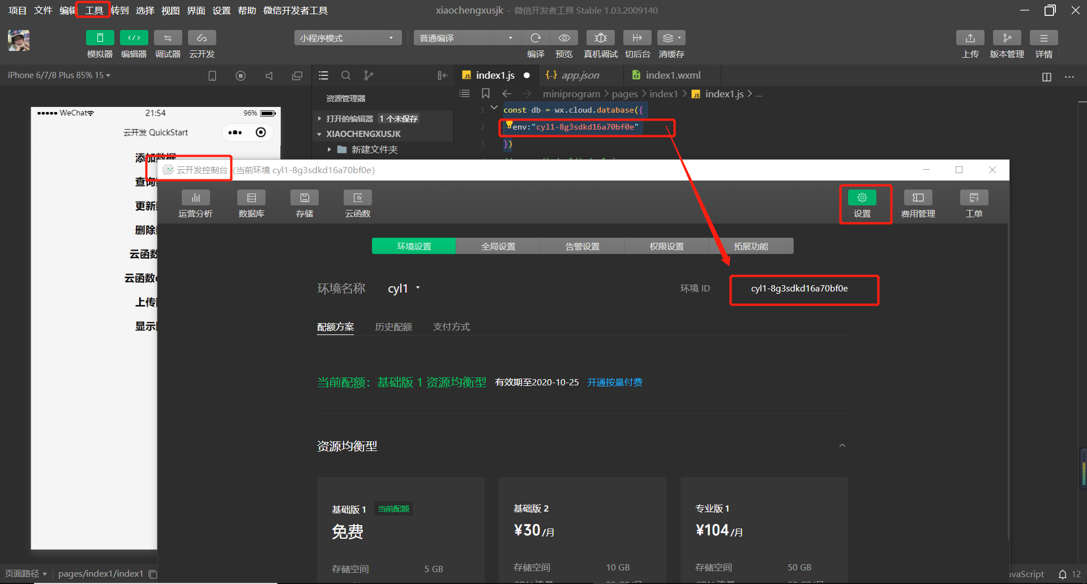The height and width of the screenshot is (584, 1087).
Task: Click the 编译 compile icon
Action: (x=535, y=37)
